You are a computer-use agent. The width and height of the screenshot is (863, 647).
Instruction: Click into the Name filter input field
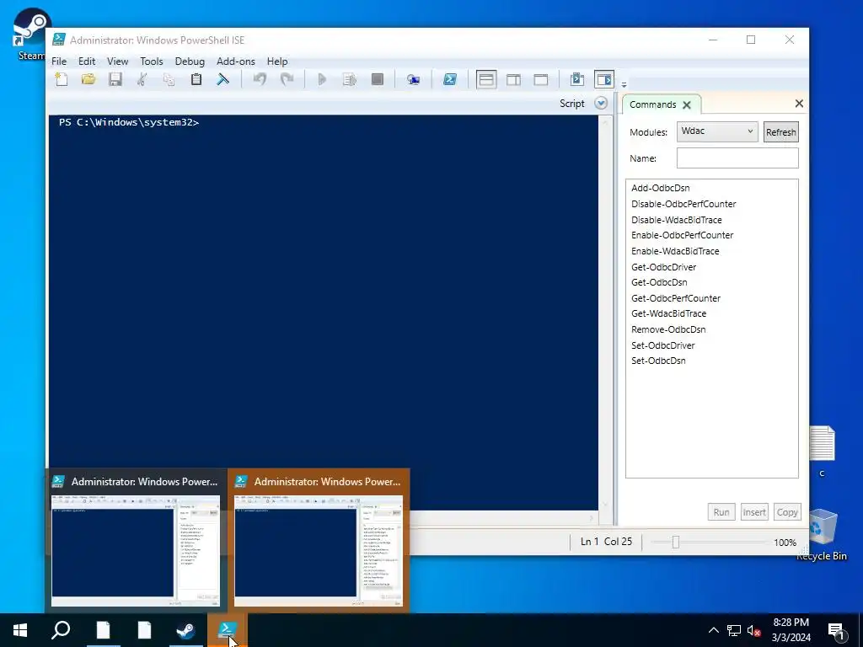click(x=737, y=158)
